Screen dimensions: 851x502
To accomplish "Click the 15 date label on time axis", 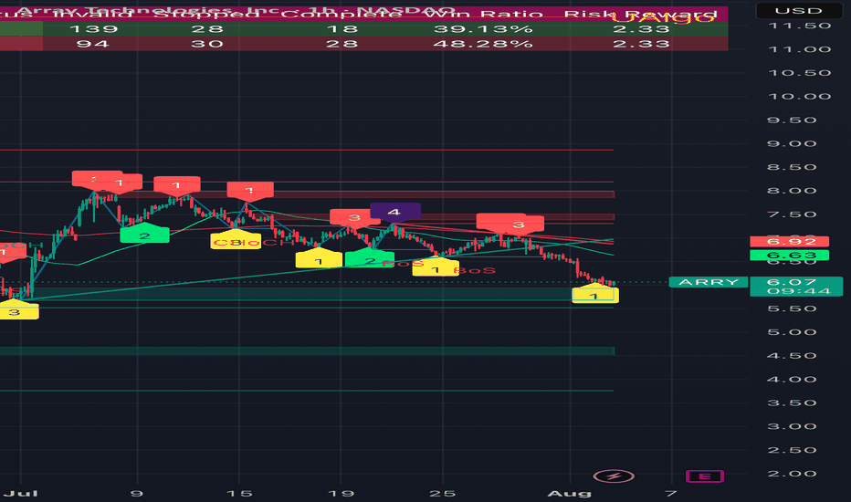I will pyautogui.click(x=239, y=493).
